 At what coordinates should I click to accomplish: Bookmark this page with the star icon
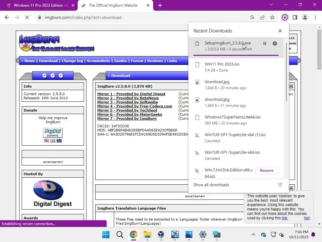pos(272,18)
